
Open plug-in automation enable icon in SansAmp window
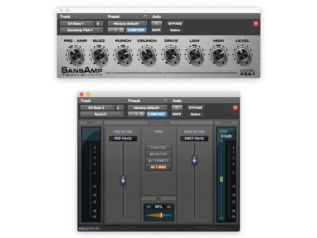click(x=157, y=23)
